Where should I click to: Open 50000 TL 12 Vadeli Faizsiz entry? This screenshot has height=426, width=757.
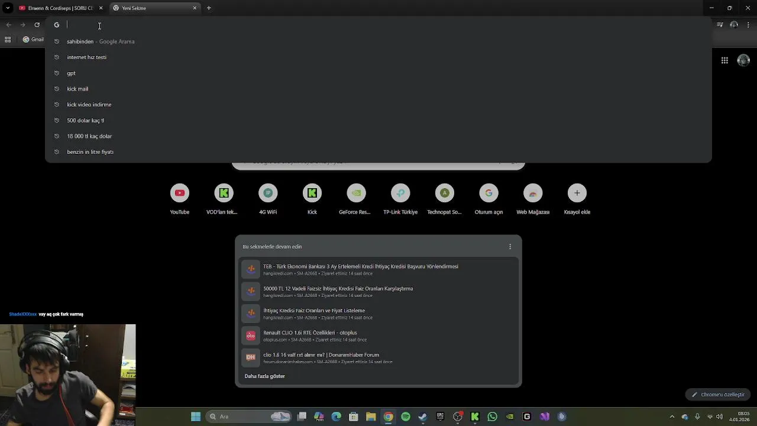[378, 292]
